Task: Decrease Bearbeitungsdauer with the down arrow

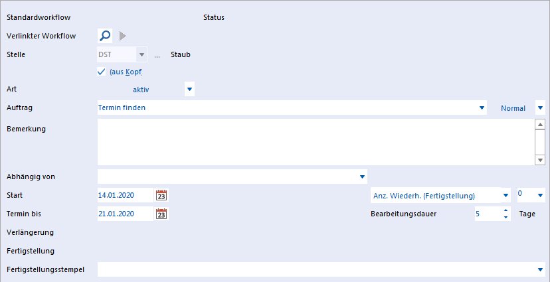Action: pyautogui.click(x=505, y=217)
